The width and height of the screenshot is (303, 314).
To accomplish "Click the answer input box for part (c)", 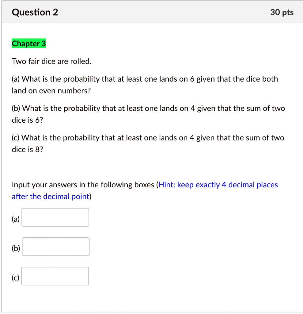I will [55, 276].
